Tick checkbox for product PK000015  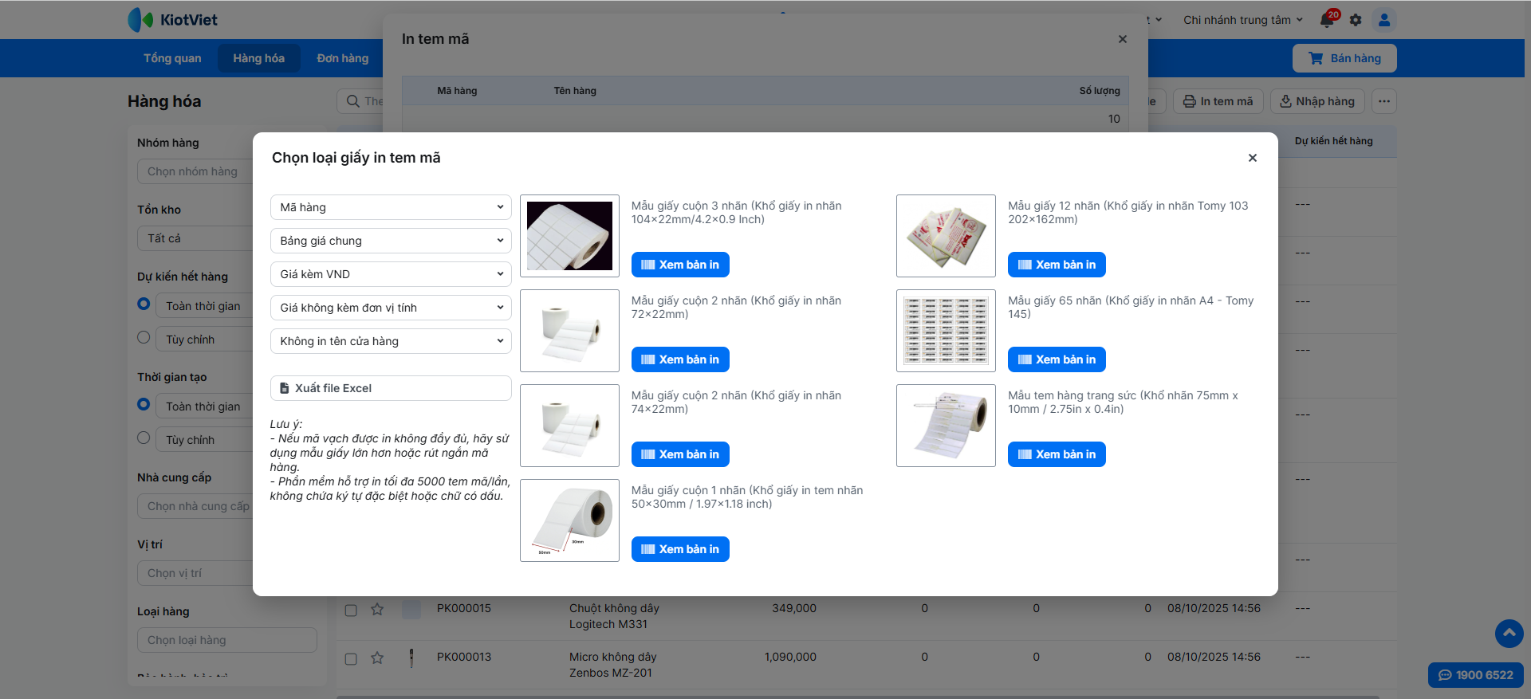tap(351, 611)
